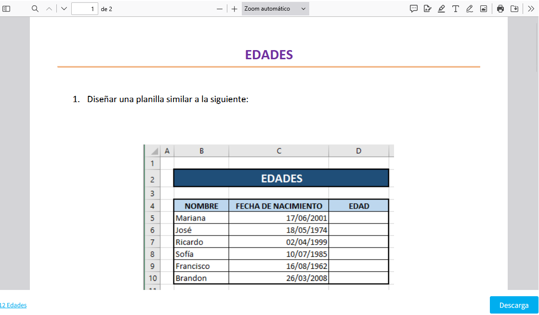This screenshot has height=315, width=539.
Task: Select the freehand draw tool
Action: [469, 9]
